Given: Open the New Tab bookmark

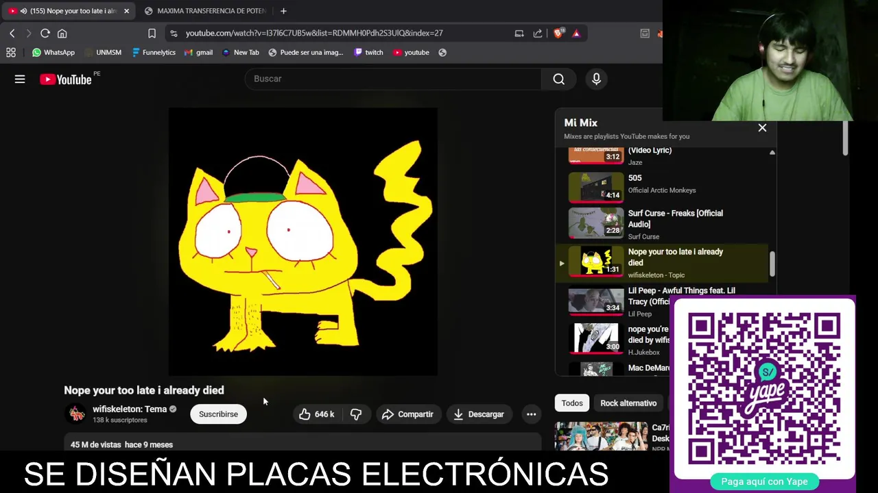Looking at the screenshot, I should 240,52.
